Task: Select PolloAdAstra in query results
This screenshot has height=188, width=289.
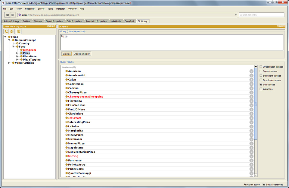Action: pyautogui.click(x=77, y=164)
